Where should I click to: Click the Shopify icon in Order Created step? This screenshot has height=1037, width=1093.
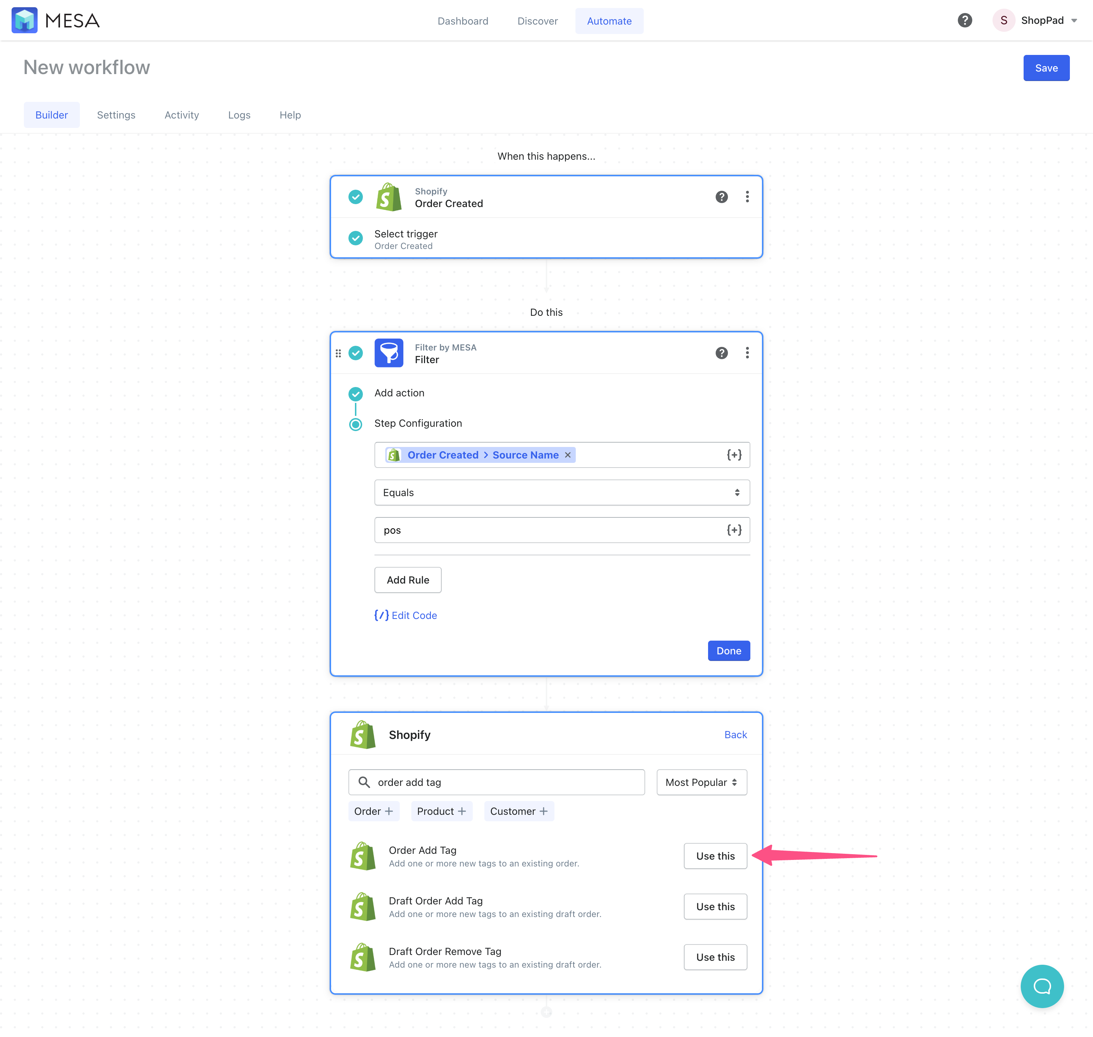click(x=389, y=197)
